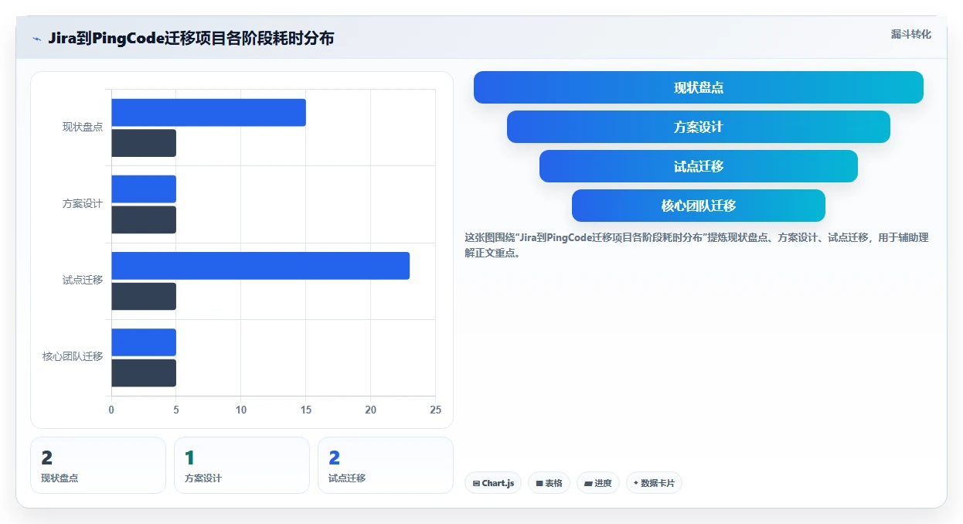
Task: Select the 核心团队迁移 funnel stage bar
Action: pos(699,206)
